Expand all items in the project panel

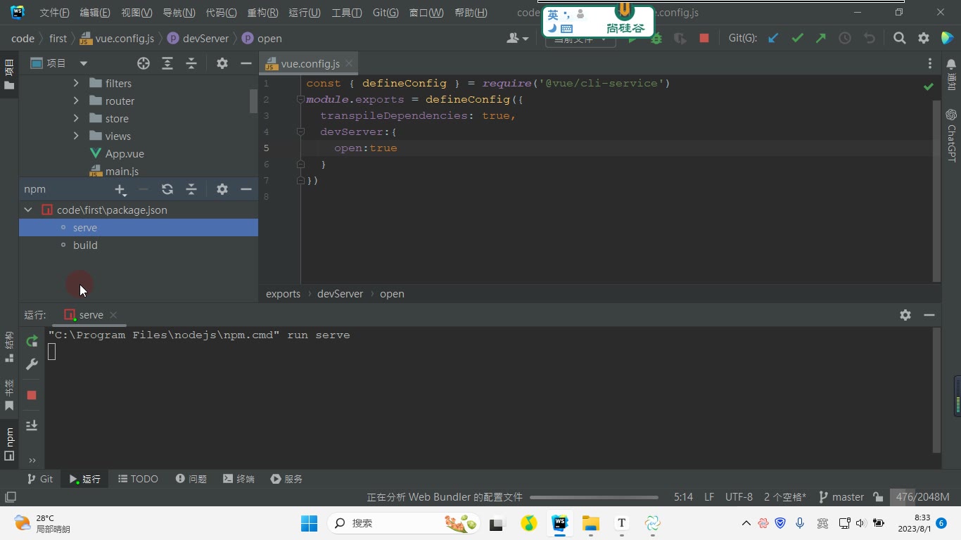click(x=167, y=63)
